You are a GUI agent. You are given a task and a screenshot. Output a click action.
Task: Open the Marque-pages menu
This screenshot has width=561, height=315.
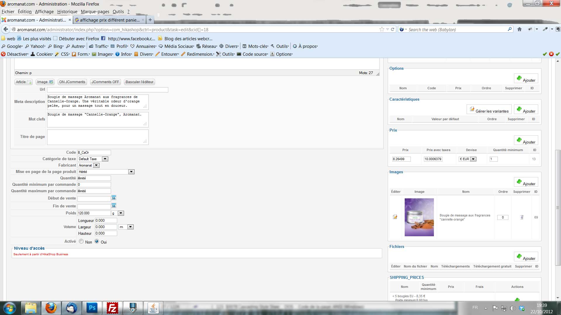(95, 12)
